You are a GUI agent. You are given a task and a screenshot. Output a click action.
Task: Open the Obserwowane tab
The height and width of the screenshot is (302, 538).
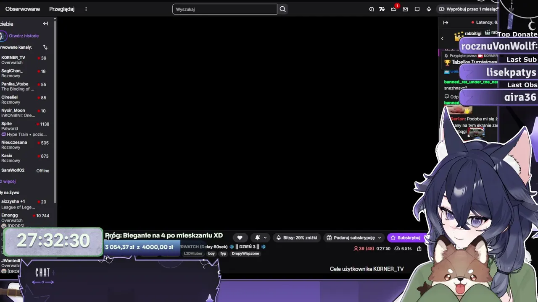23,9
